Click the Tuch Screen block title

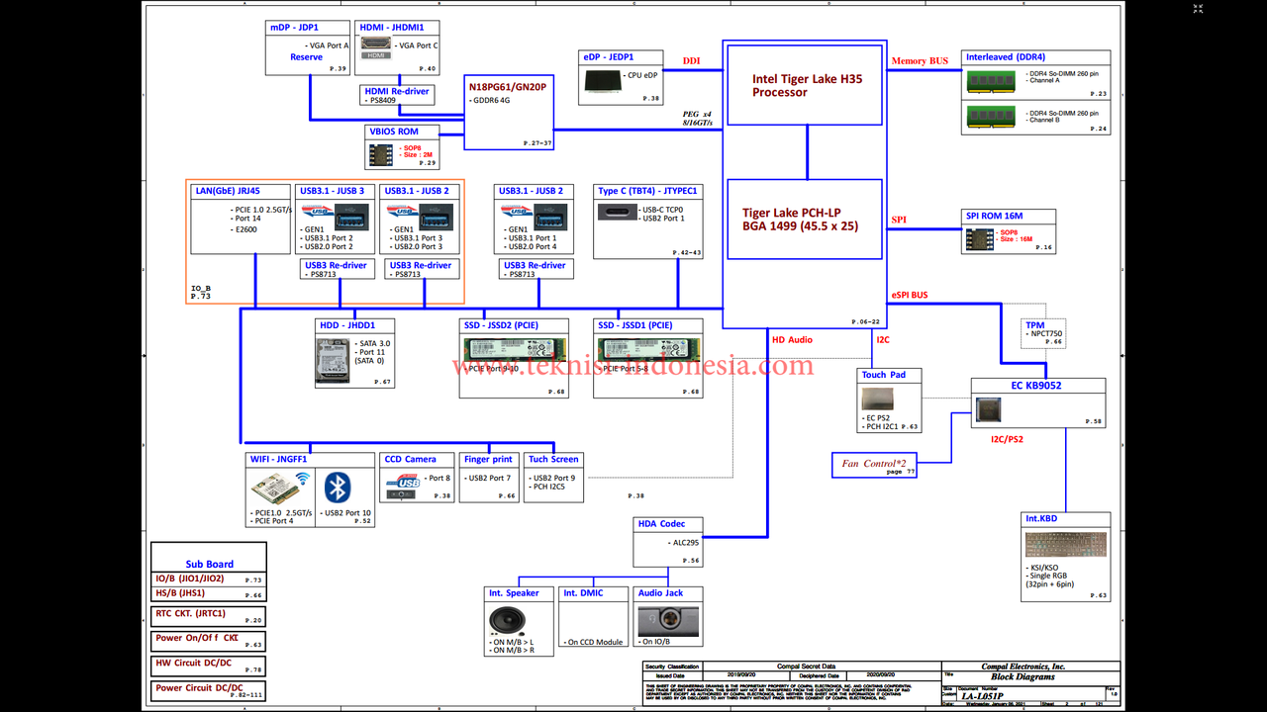click(x=553, y=459)
